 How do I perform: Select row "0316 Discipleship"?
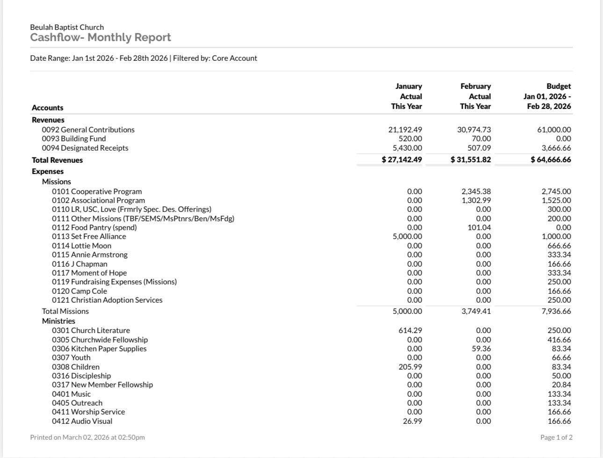301,376
